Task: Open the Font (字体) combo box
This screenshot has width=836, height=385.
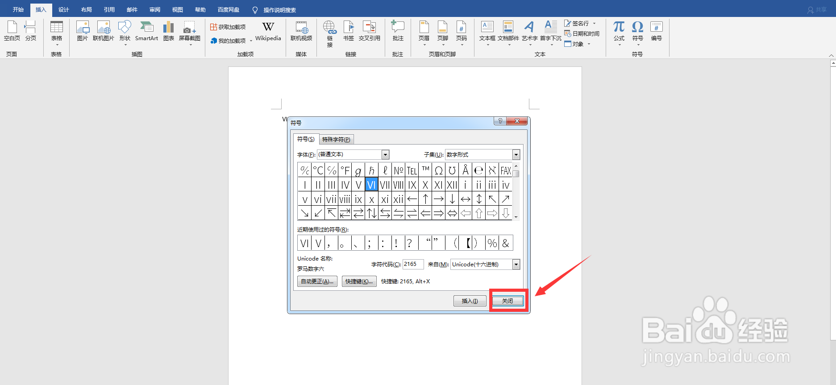Action: click(353, 154)
